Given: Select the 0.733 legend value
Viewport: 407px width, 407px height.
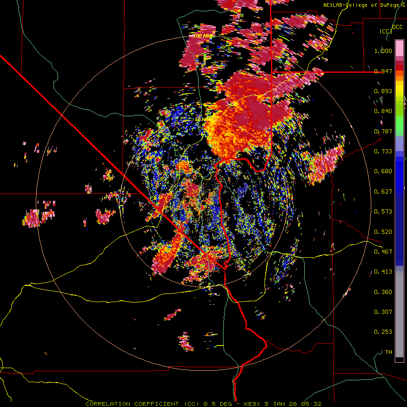Looking at the screenshot, I should click(x=383, y=151).
